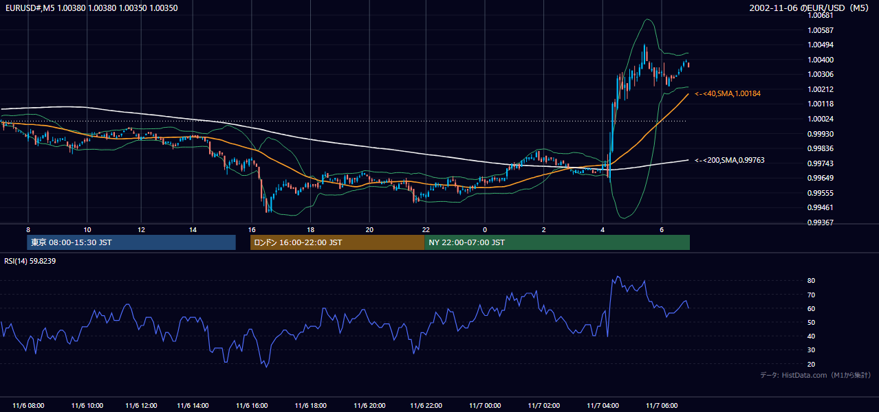Click price axis value 1.00306

[820, 75]
